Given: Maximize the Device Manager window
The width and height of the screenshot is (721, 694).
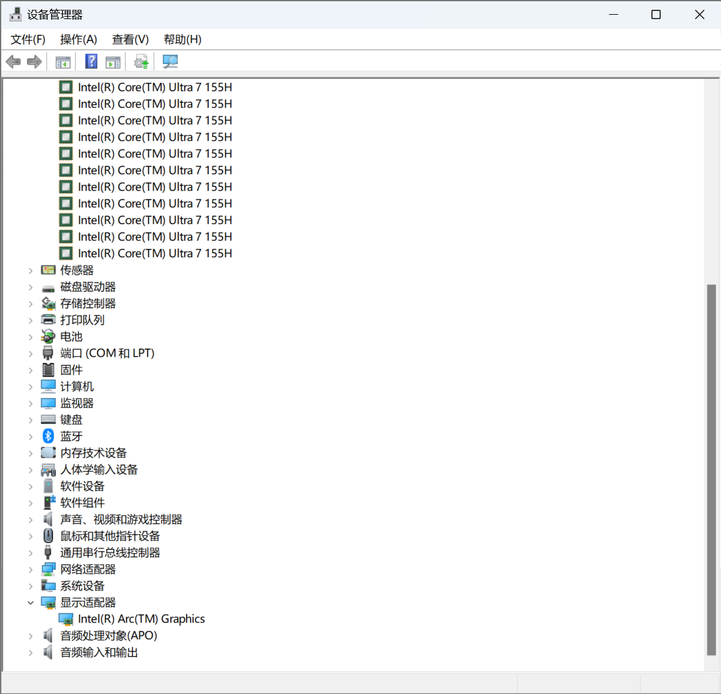Looking at the screenshot, I should tap(656, 15).
